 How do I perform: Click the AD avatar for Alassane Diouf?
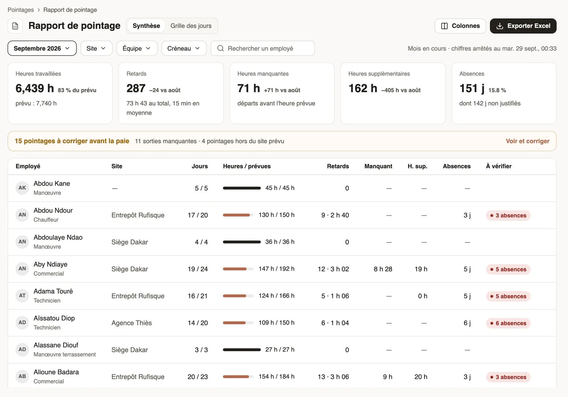[22, 350]
